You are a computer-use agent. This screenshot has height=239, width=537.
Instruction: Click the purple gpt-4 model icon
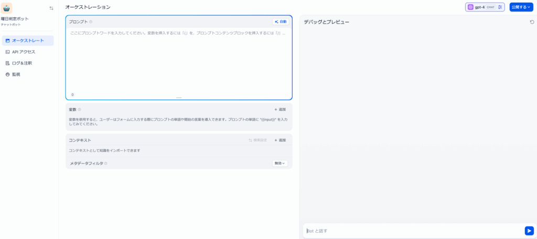470,7
